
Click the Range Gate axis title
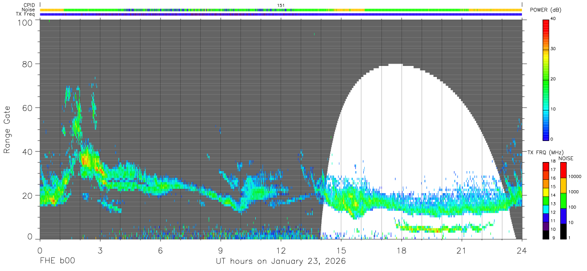[7, 130]
